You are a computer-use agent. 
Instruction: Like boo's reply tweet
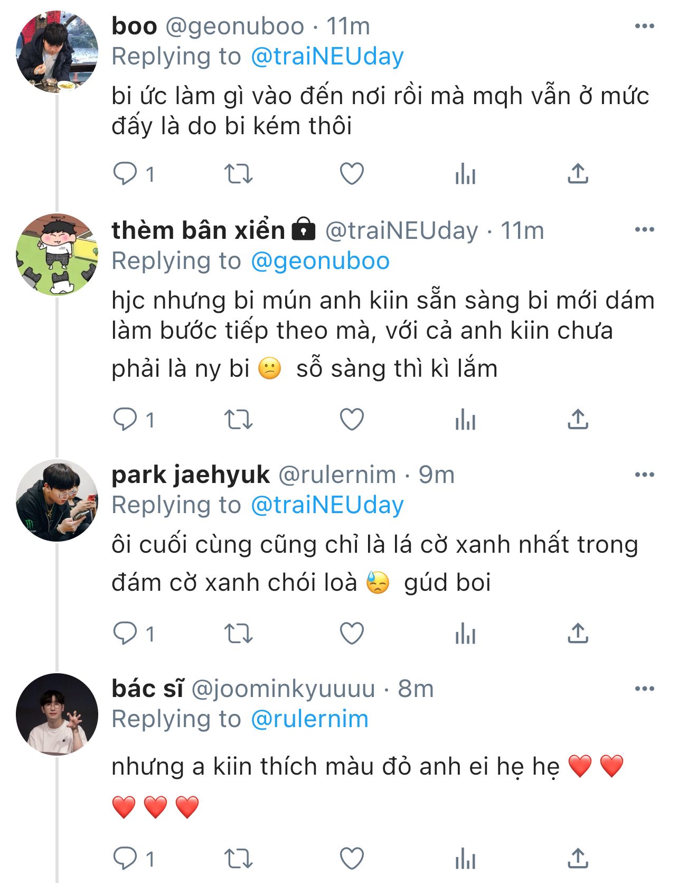[352, 173]
